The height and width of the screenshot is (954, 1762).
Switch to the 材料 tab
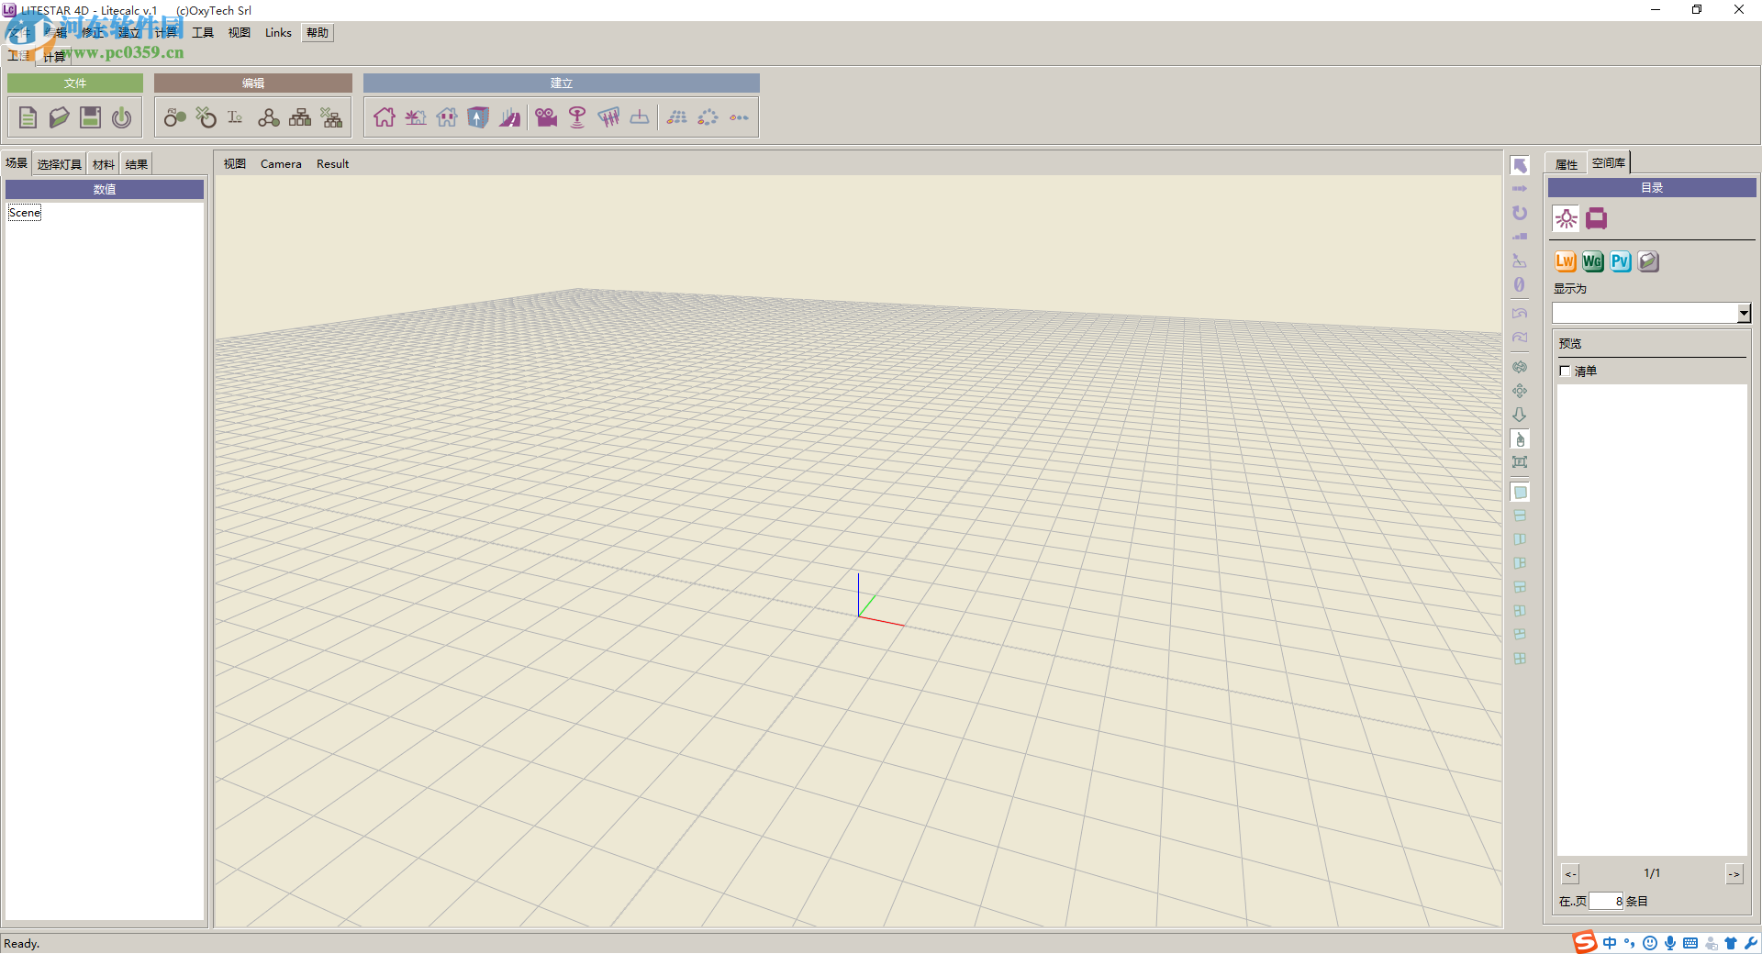pyautogui.click(x=104, y=164)
